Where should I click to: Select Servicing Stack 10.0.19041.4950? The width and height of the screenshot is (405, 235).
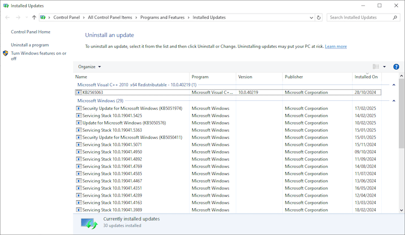pos(228,152)
